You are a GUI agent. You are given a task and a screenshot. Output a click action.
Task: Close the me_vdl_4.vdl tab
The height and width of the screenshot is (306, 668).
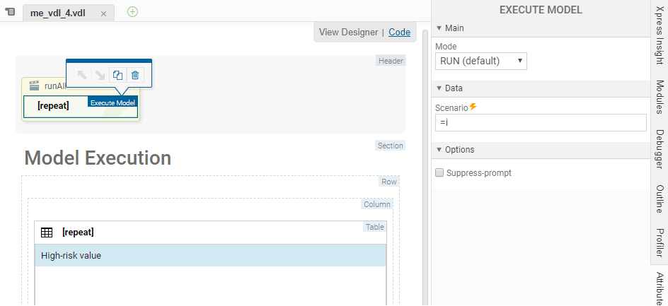103,13
